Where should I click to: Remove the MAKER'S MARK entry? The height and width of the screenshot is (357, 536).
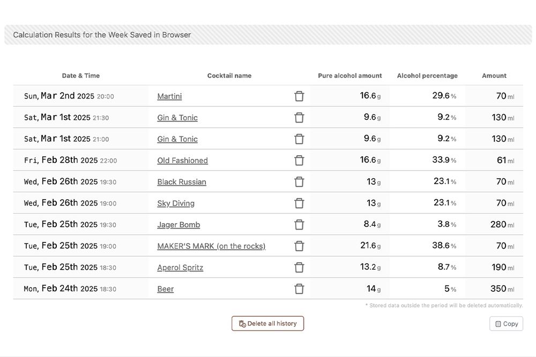(299, 246)
